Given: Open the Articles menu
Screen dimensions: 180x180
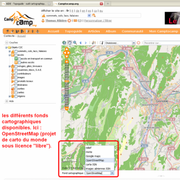Looking at the screenshot, I should [94, 31].
